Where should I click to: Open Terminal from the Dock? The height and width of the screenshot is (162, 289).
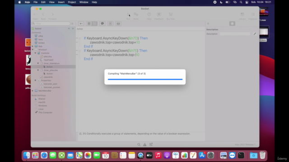click(241, 155)
